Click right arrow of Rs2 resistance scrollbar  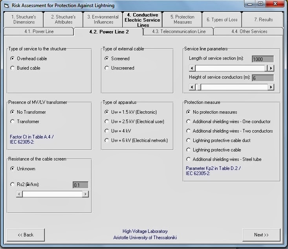pos(85,194)
